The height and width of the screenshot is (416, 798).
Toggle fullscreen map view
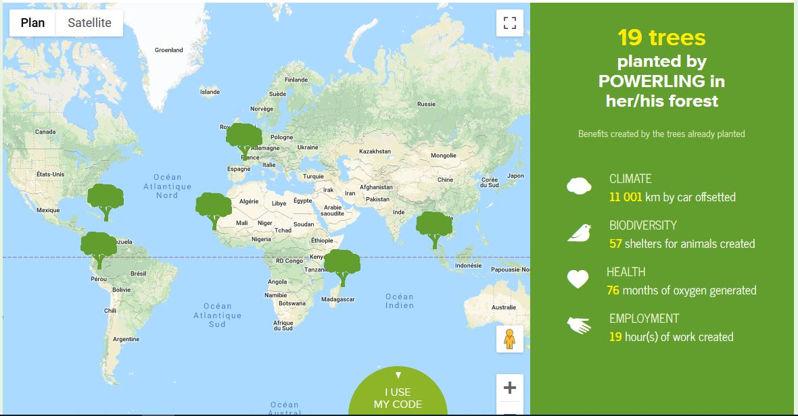(x=509, y=23)
